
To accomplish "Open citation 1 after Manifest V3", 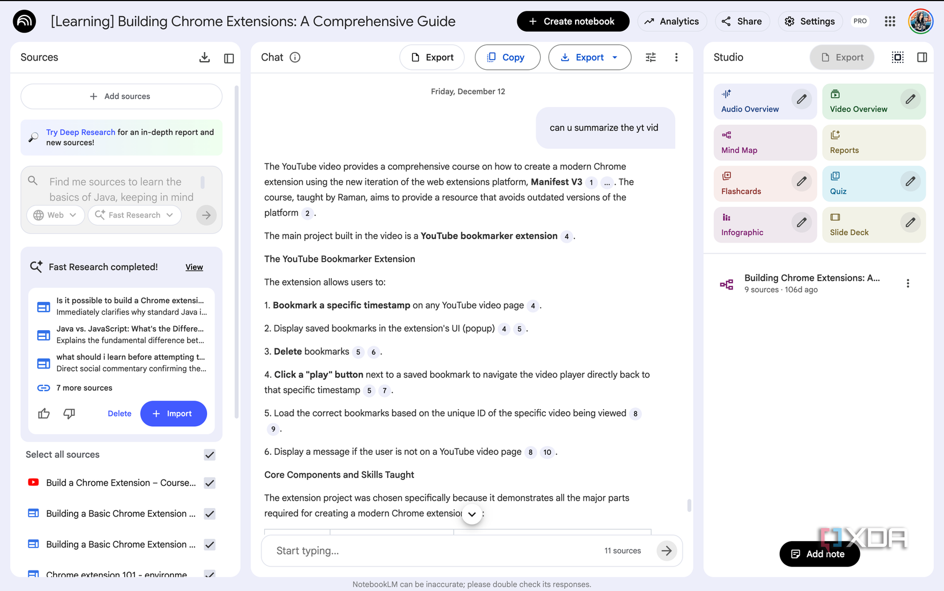I will click(591, 183).
